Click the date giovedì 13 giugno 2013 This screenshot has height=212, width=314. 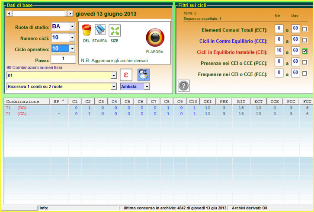point(106,14)
